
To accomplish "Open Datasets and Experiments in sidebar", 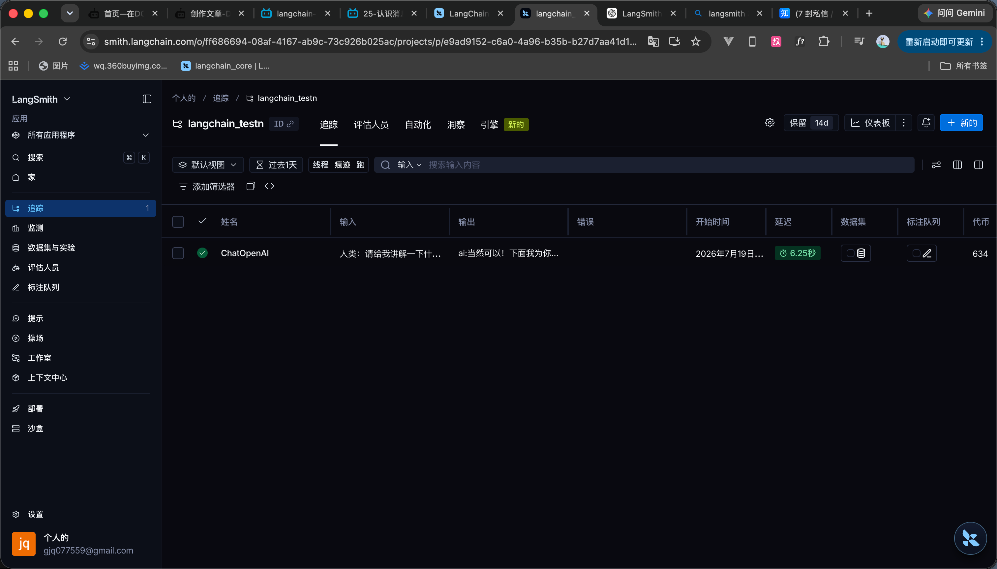I will click(x=80, y=248).
